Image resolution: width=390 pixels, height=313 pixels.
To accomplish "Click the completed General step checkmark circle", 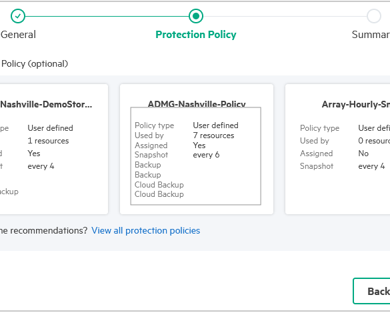I will click(x=18, y=16).
